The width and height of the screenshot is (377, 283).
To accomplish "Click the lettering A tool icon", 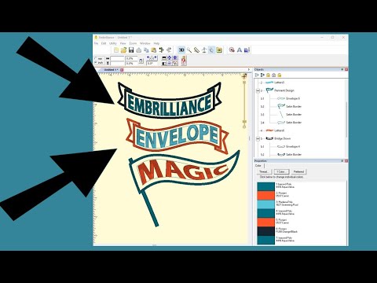I will 240,50.
